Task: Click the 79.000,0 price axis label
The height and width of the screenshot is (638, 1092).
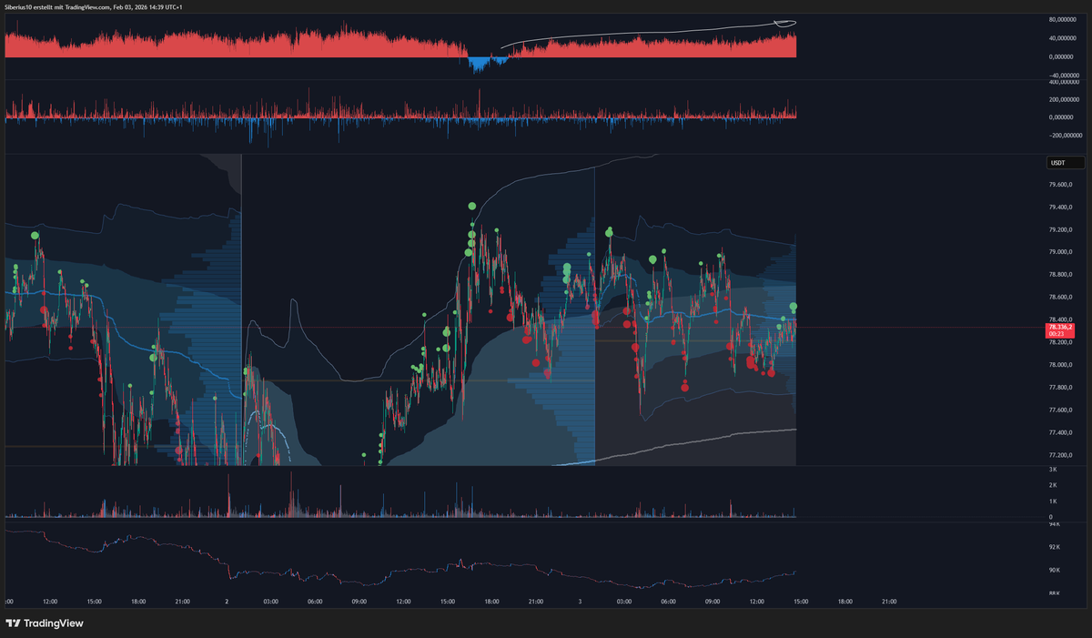Action: [x=1061, y=252]
